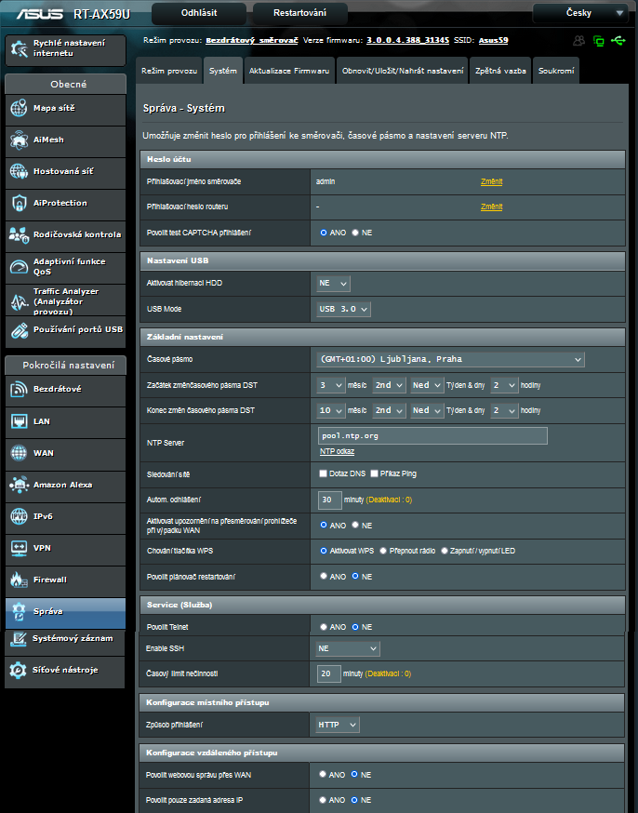This screenshot has width=638, height=813.
Task: Enable the Příkaz Ping checkbox
Action: [x=375, y=473]
